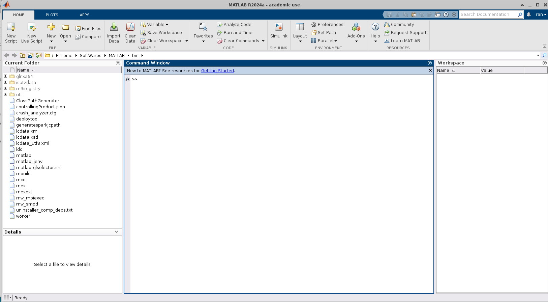Open the ran user account dropdown
Image resolution: width=548 pixels, height=302 pixels.
point(541,15)
